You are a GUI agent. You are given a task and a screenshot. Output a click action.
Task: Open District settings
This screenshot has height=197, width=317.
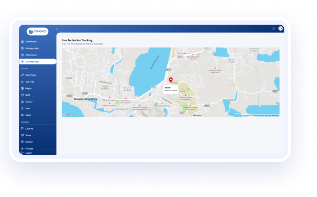[29, 142]
